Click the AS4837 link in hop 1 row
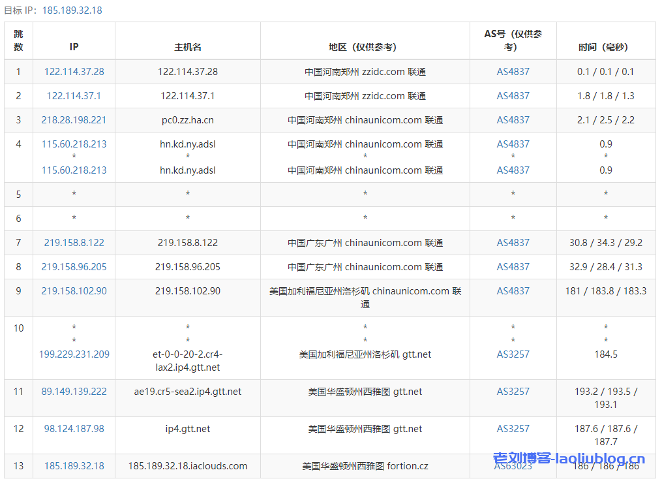662x483 pixels. tap(513, 72)
